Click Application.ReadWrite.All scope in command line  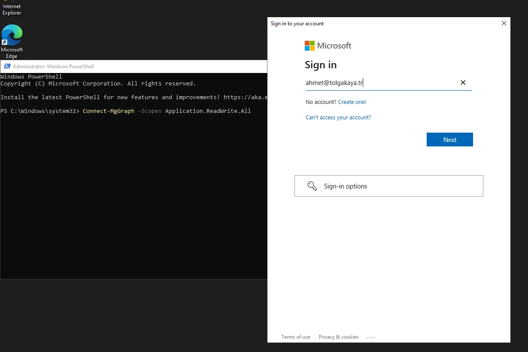coord(208,111)
